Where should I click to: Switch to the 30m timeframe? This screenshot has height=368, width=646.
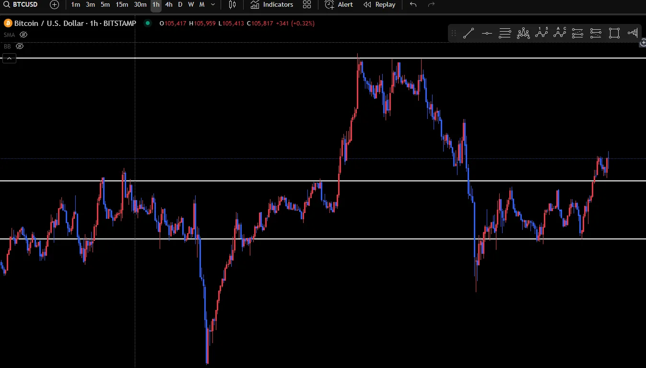click(x=140, y=5)
